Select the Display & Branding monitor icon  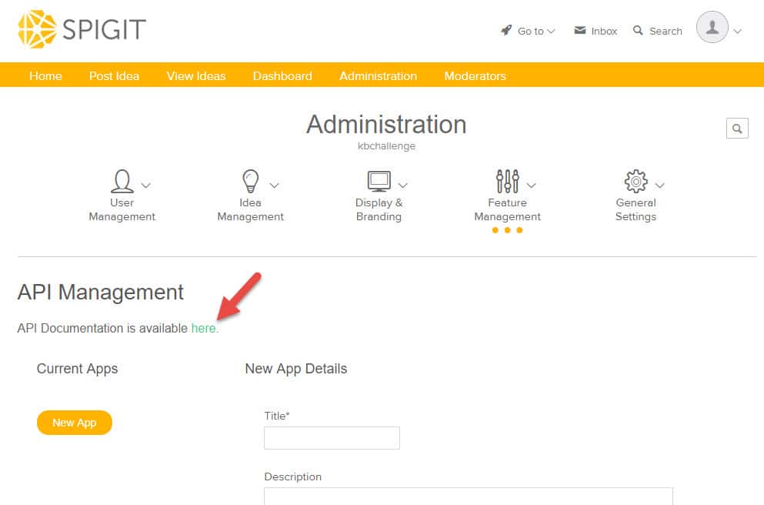(x=379, y=181)
